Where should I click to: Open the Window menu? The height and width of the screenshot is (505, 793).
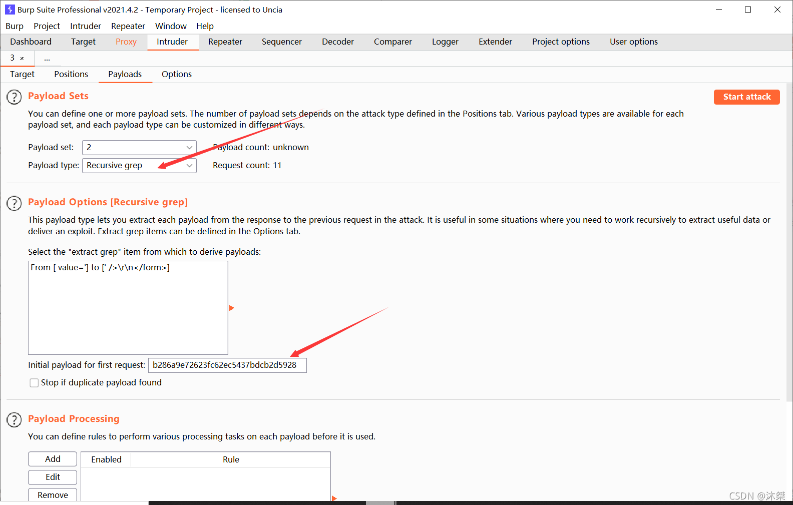171,26
